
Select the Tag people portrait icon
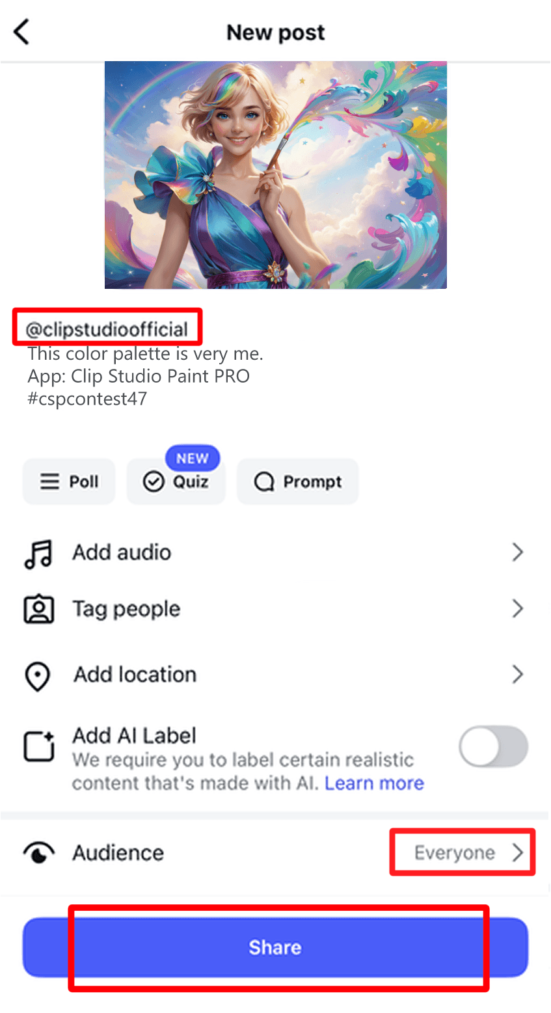click(39, 609)
